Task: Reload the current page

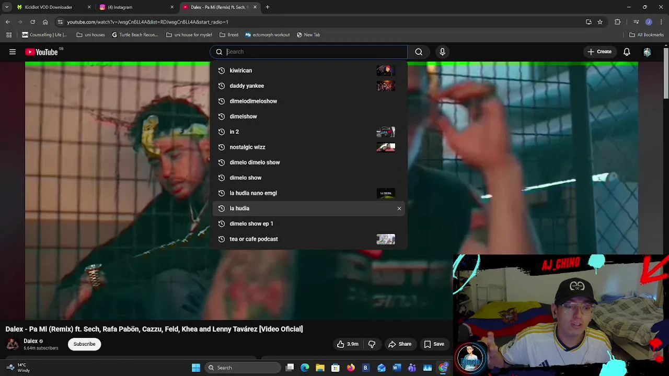Action: (x=32, y=22)
